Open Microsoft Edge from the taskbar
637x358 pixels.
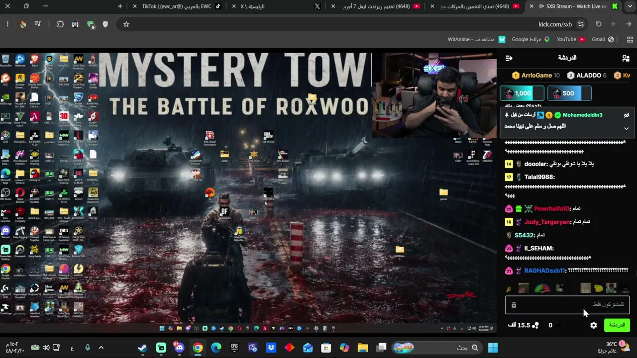pyautogui.click(x=216, y=348)
